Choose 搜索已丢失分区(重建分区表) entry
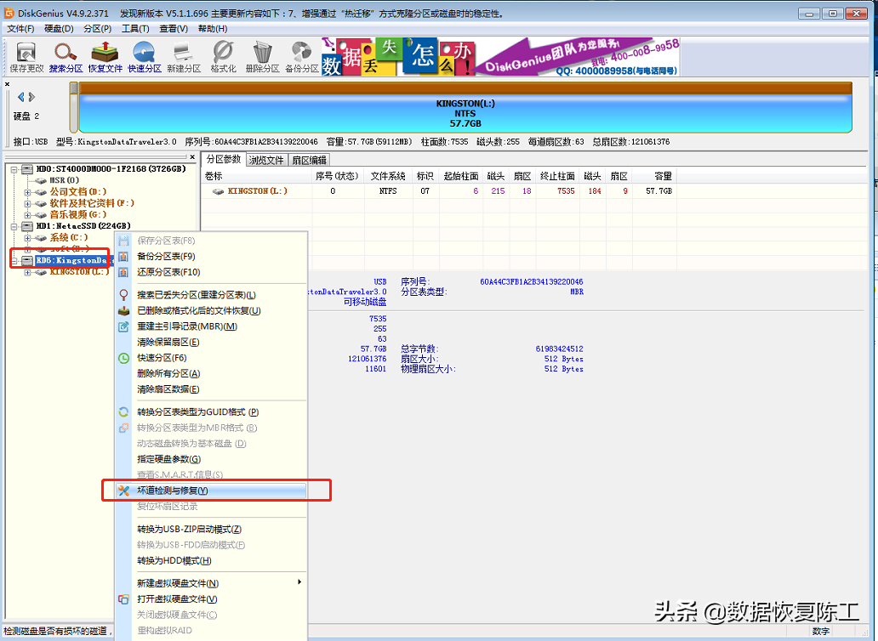Screen dimensions: 878x641 (x=212, y=295)
